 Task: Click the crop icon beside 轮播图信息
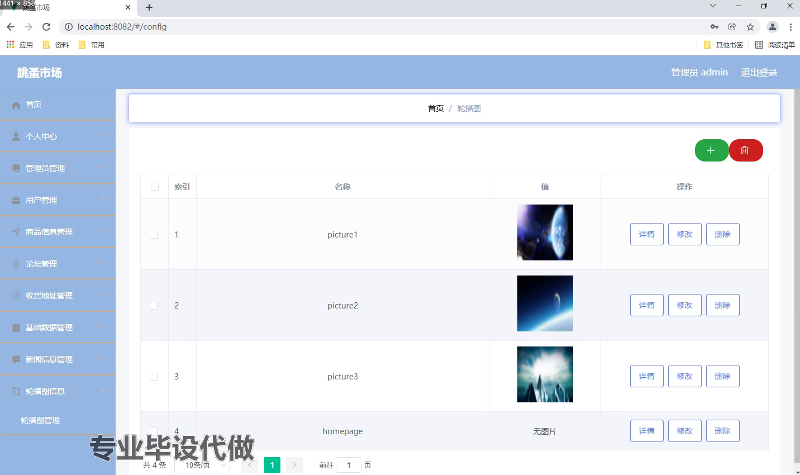coord(16,391)
